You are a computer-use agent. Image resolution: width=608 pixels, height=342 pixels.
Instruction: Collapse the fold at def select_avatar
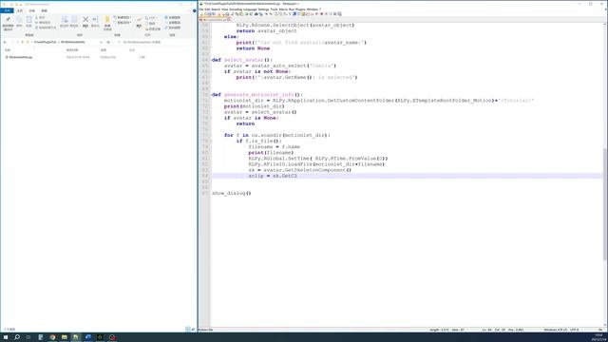pyautogui.click(x=211, y=60)
